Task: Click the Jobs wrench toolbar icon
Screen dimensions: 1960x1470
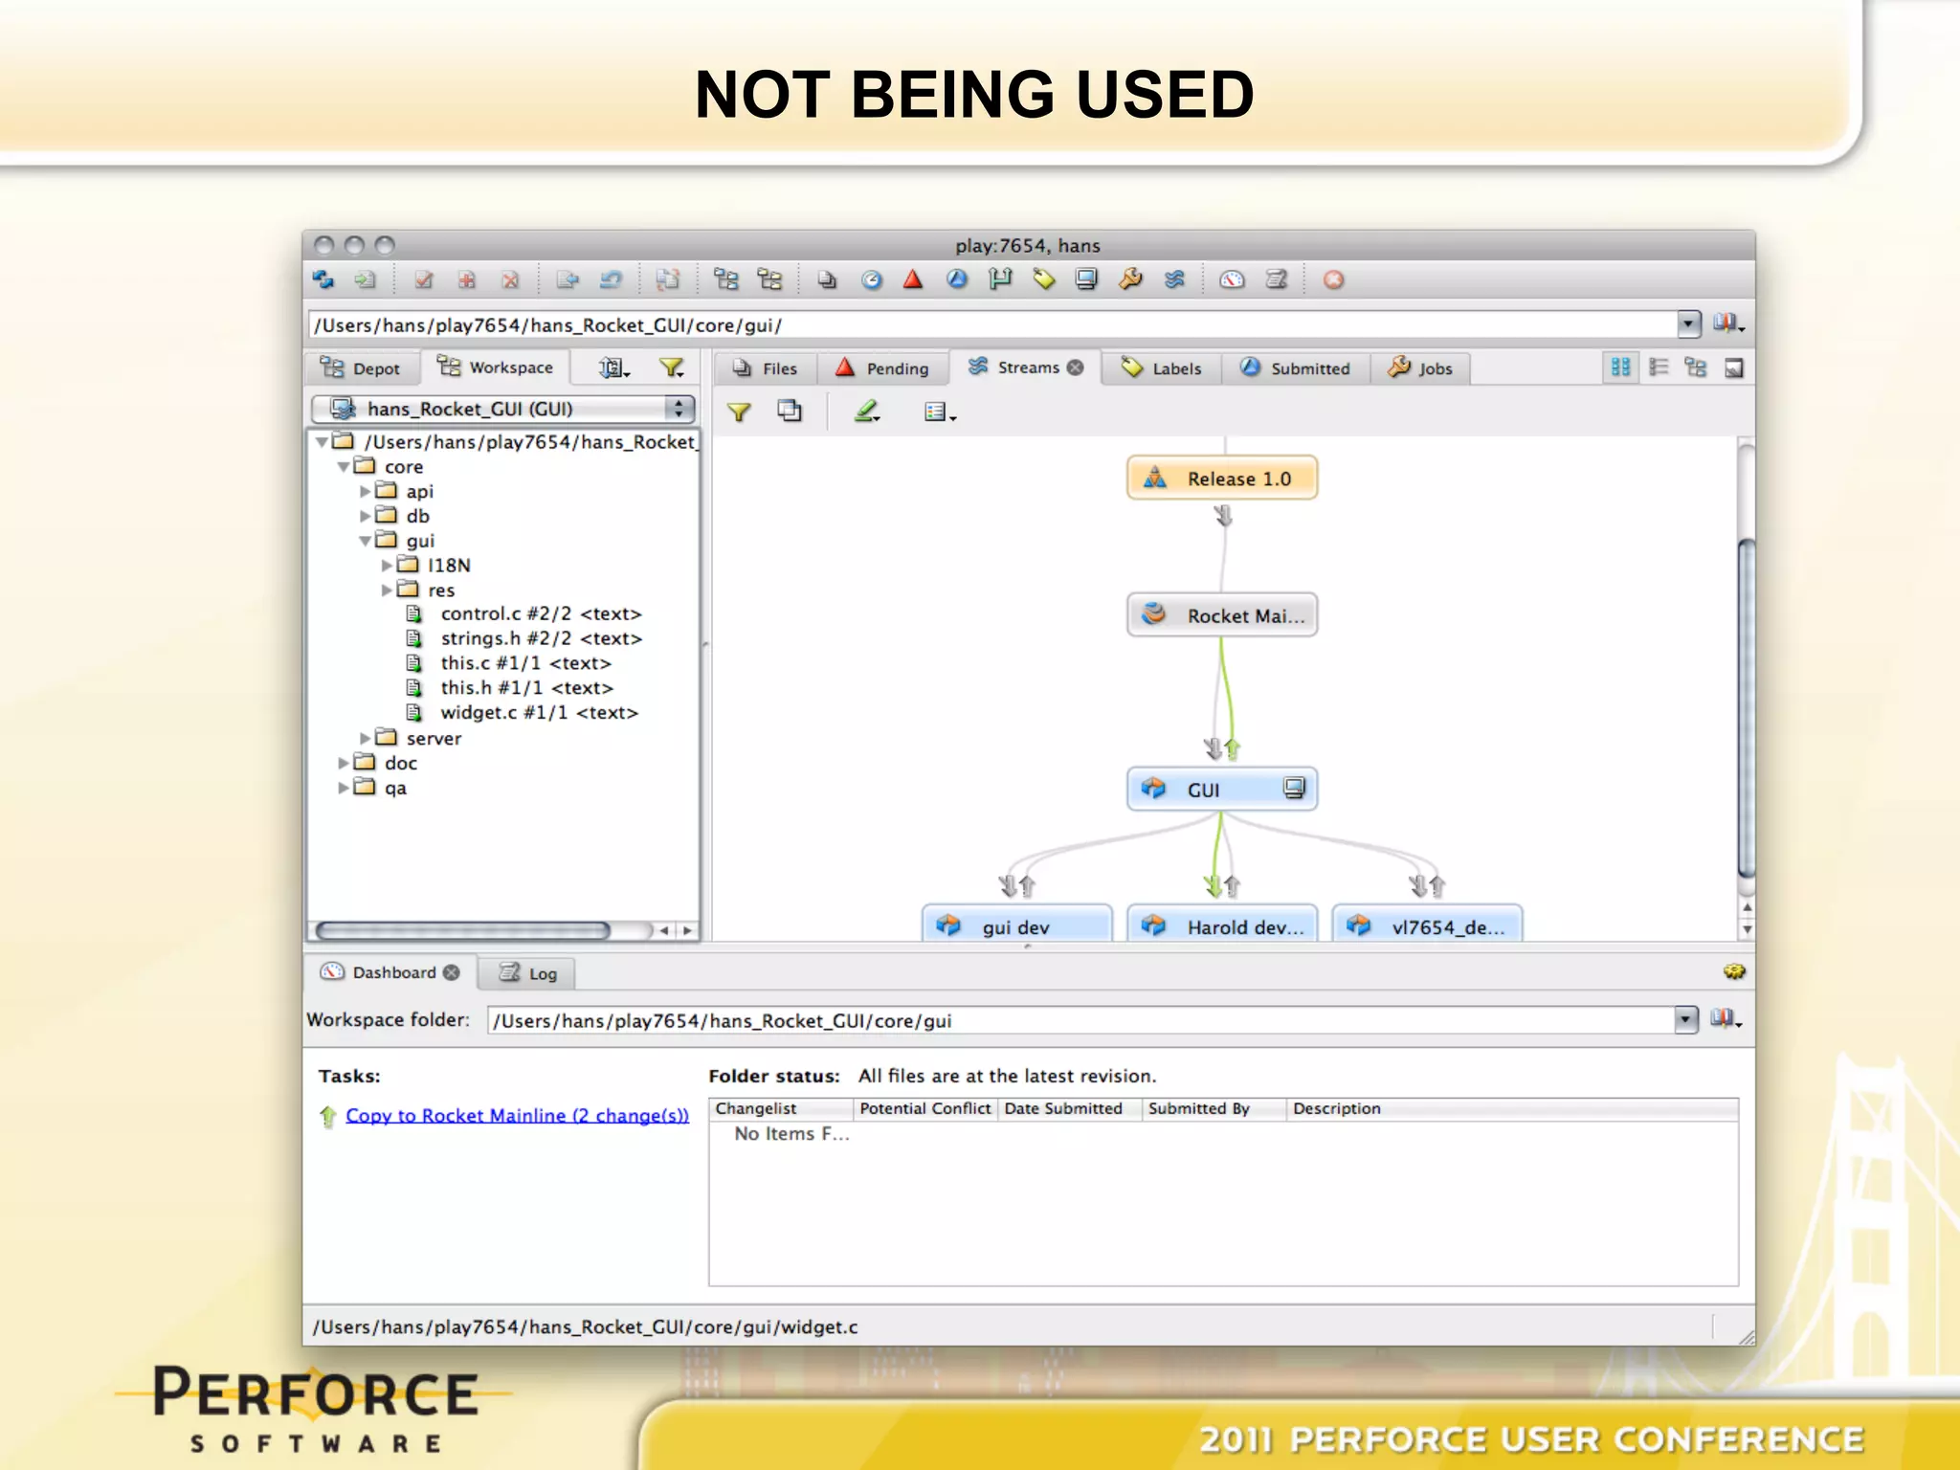Action: coord(1130,279)
